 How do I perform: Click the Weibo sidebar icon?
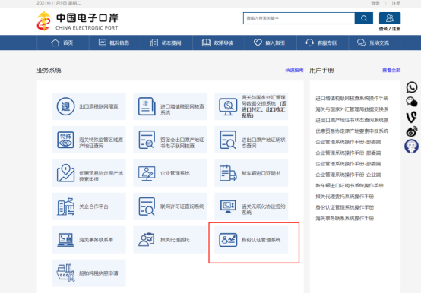pos(412,131)
